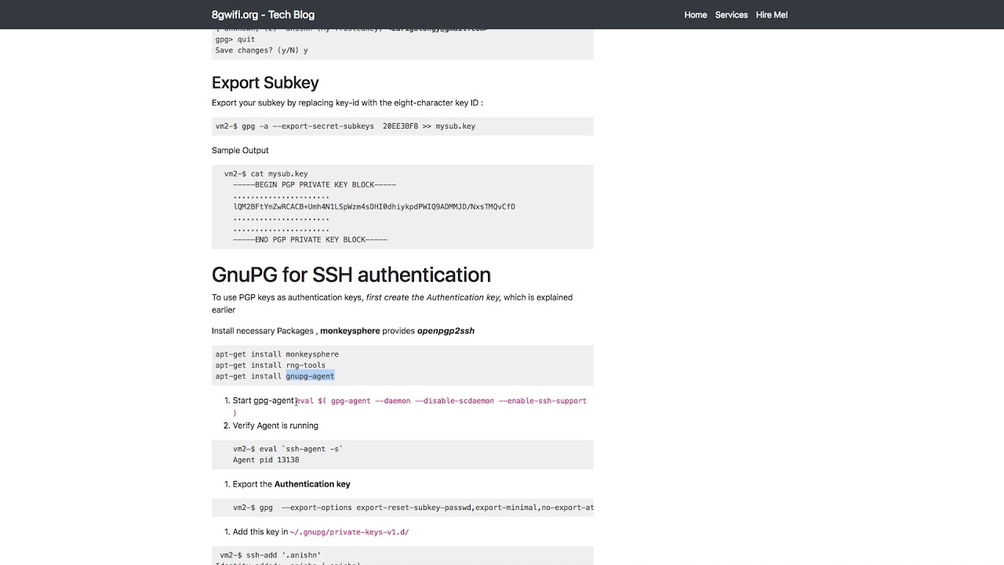This screenshot has width=1004, height=565.
Task: Click the 'gpg> quit' line
Action: click(x=235, y=39)
